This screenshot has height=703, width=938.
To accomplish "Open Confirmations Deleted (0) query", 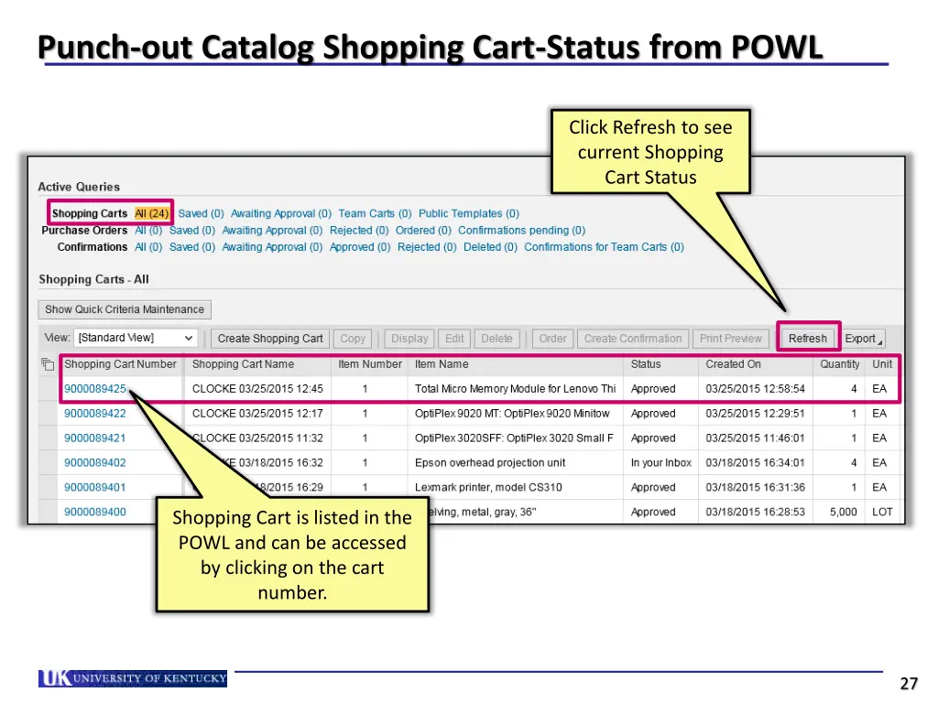I will 491,247.
